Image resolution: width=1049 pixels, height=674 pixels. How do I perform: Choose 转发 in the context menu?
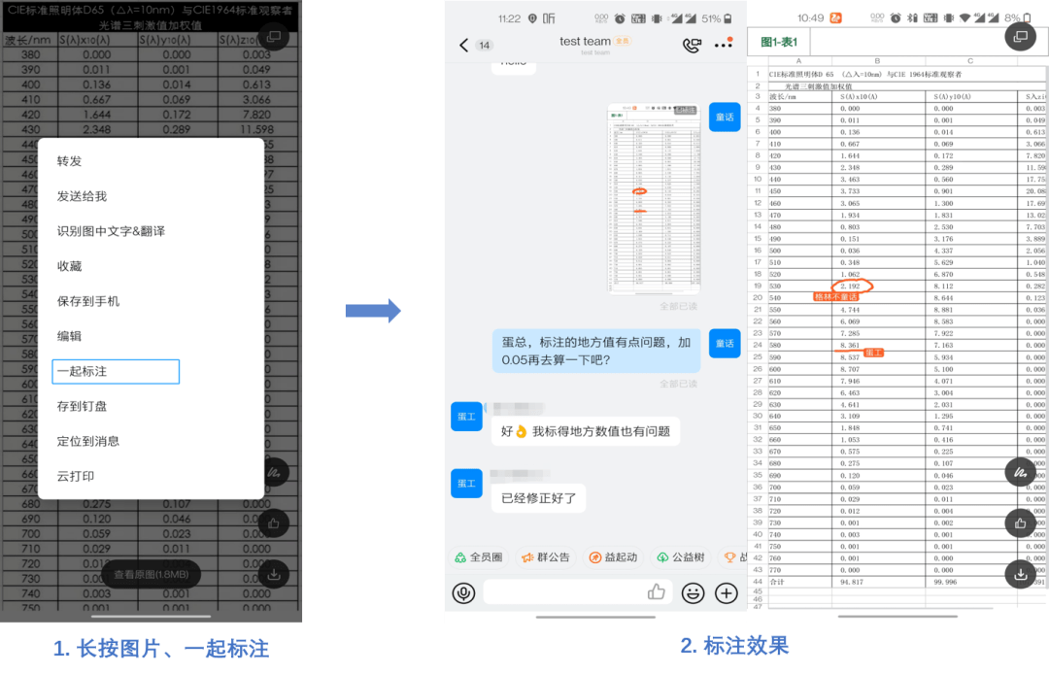click(x=70, y=161)
